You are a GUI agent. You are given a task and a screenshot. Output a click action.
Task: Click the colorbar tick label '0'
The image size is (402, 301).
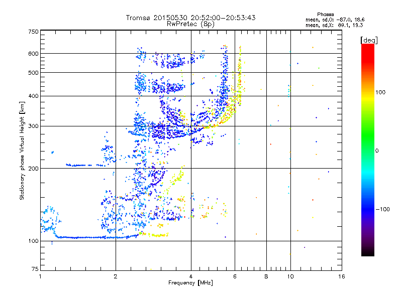click(x=377, y=151)
